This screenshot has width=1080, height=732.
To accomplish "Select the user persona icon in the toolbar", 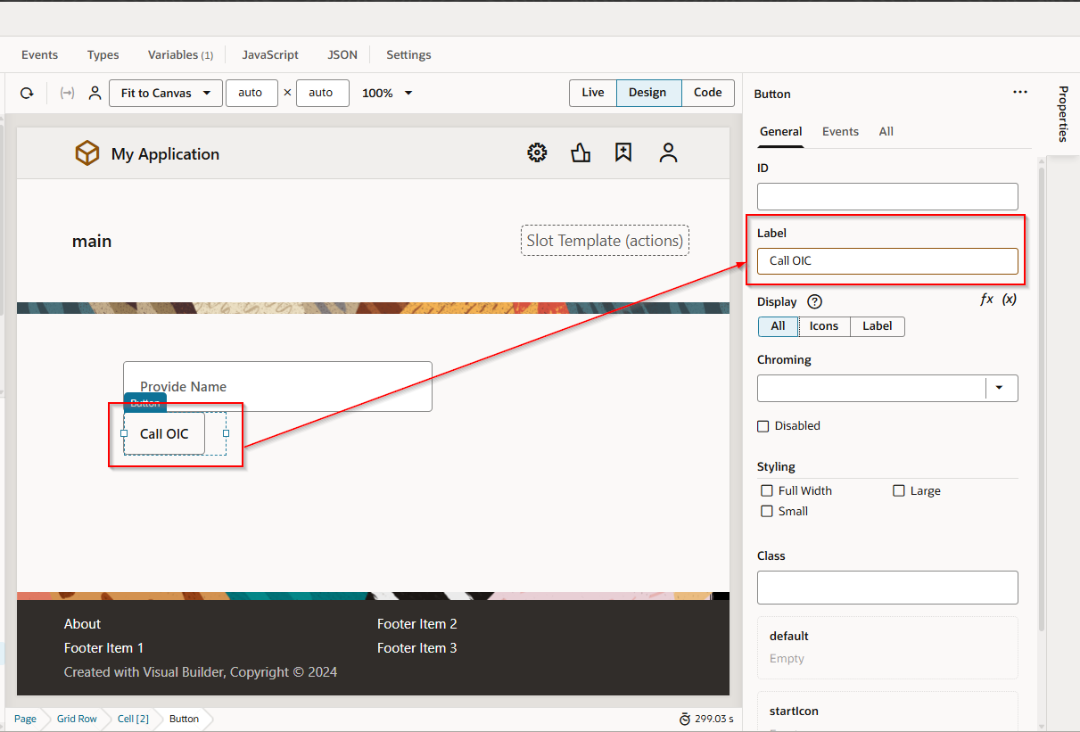I will (95, 93).
